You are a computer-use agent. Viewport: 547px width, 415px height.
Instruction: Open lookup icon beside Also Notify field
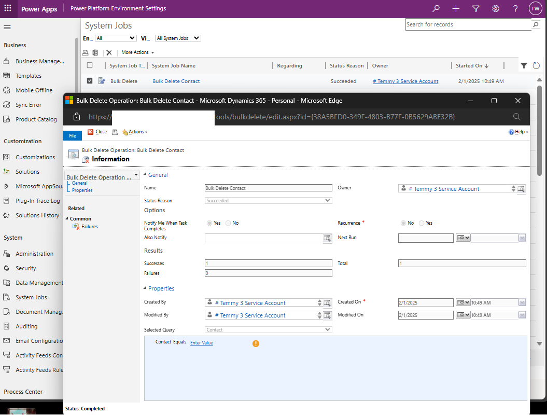(x=327, y=238)
